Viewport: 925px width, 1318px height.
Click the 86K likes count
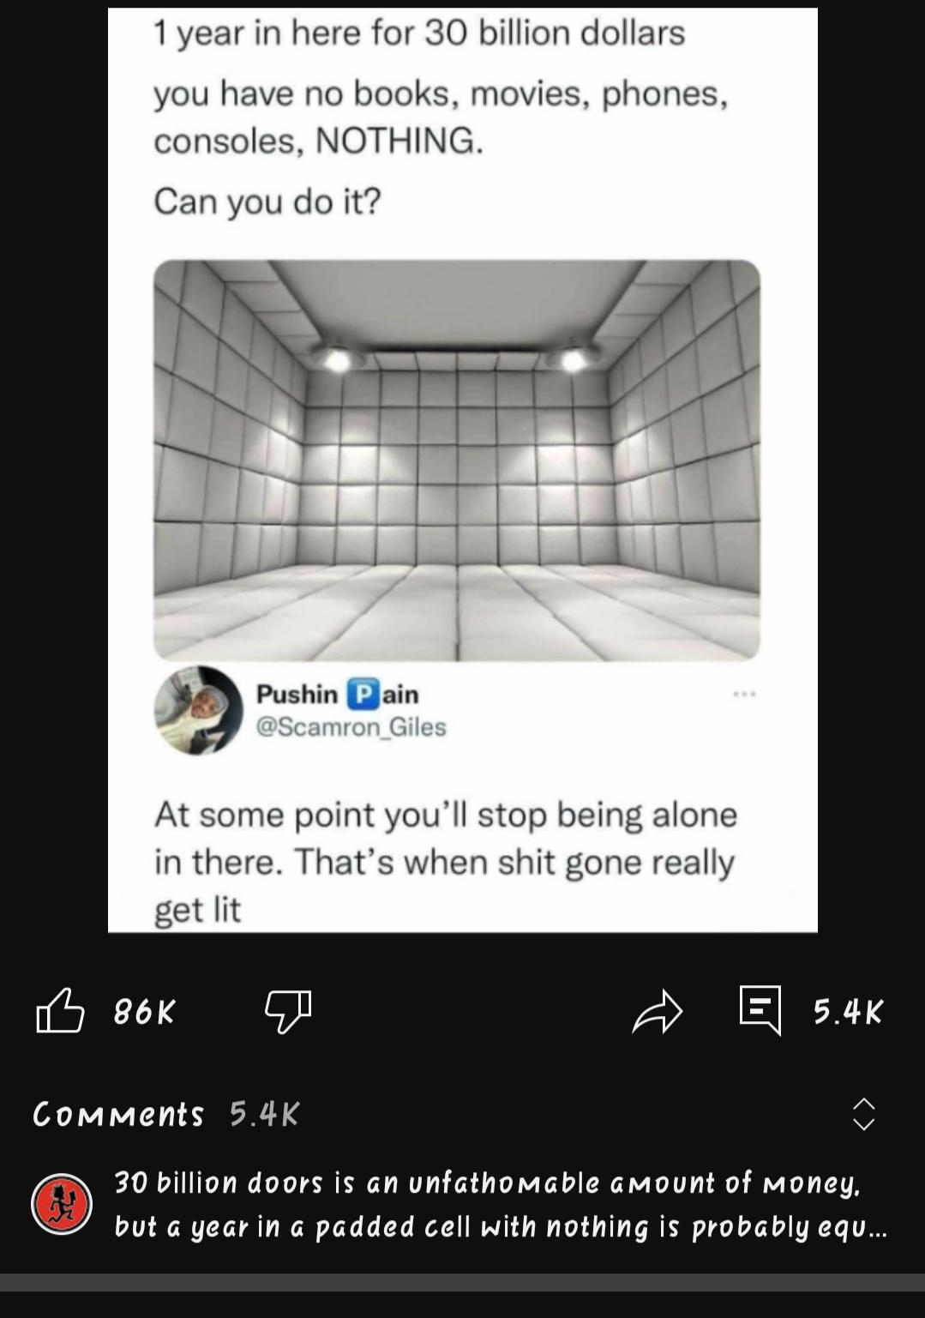(144, 1013)
